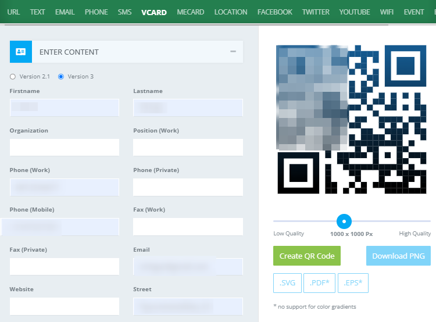
Task: Click the quality slider handle
Action: pyautogui.click(x=344, y=221)
